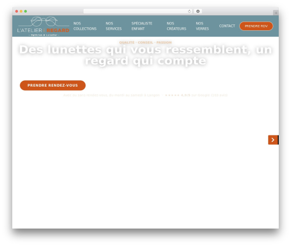
Task: Click the browser extension icon beside address bar
Action: [x=198, y=11]
